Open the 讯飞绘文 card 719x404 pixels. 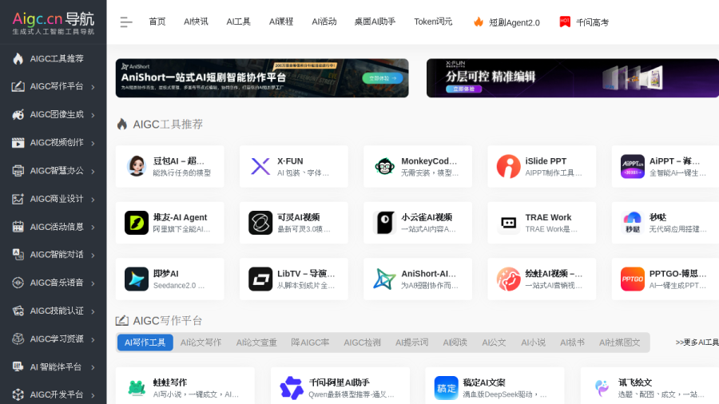[x=649, y=387]
